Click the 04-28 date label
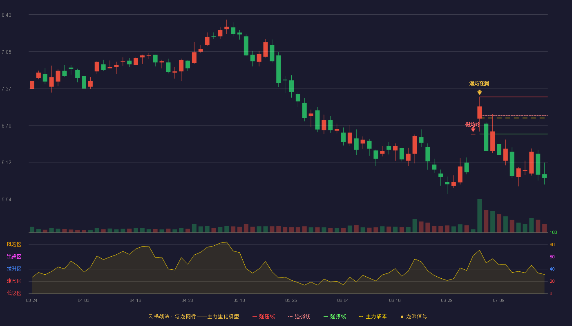The width and height of the screenshot is (572, 326). click(187, 300)
